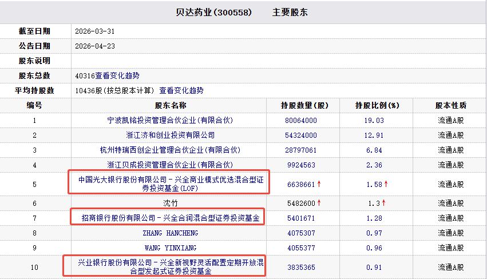This screenshot has height=279, width=487.
Task: Click holding ratio 19.03
Action: pyautogui.click(x=374, y=121)
